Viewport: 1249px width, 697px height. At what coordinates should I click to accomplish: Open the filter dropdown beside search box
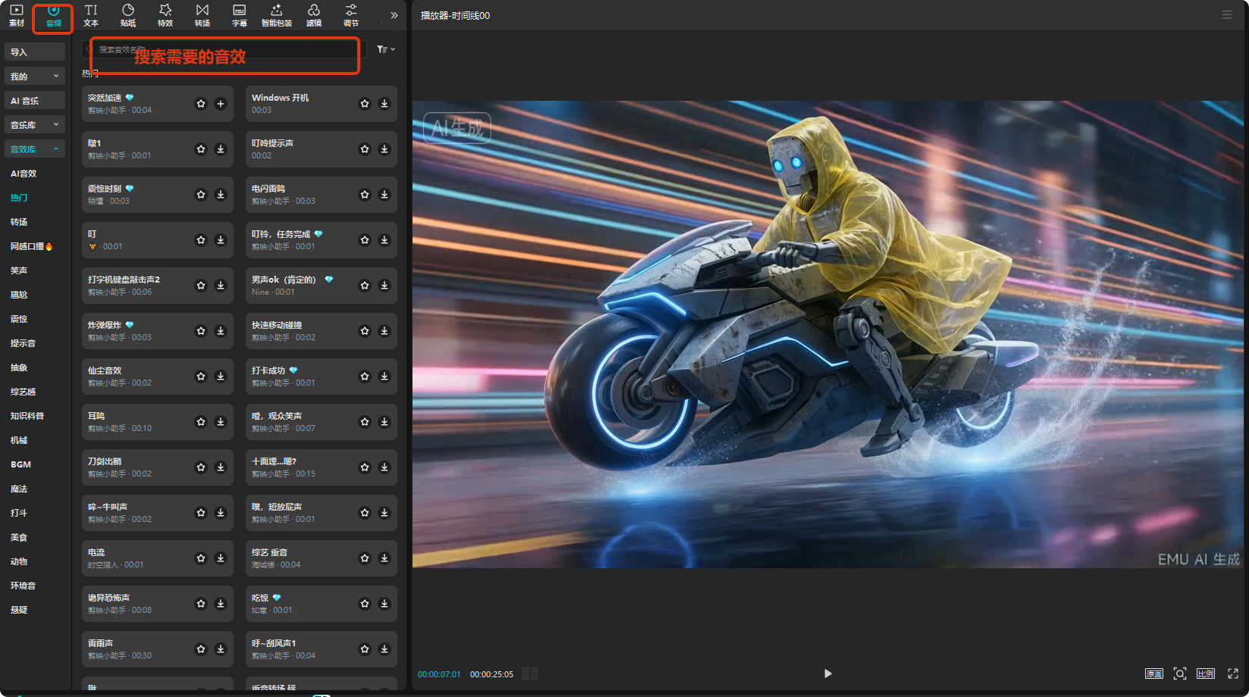coord(386,49)
